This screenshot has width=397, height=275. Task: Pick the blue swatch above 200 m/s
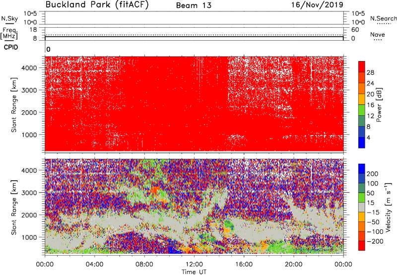point(362,169)
